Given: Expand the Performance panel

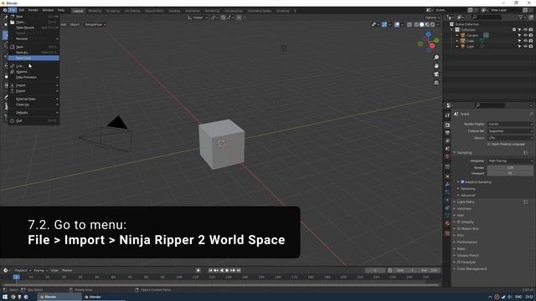Looking at the screenshot, I should tap(466, 242).
